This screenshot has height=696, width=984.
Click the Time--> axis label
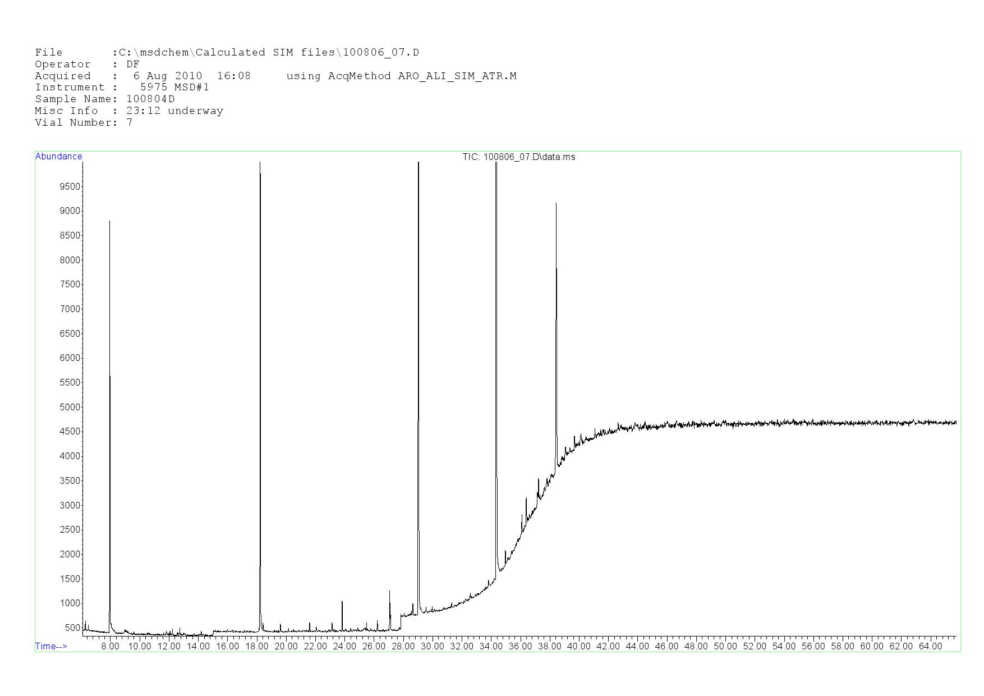click(51, 646)
